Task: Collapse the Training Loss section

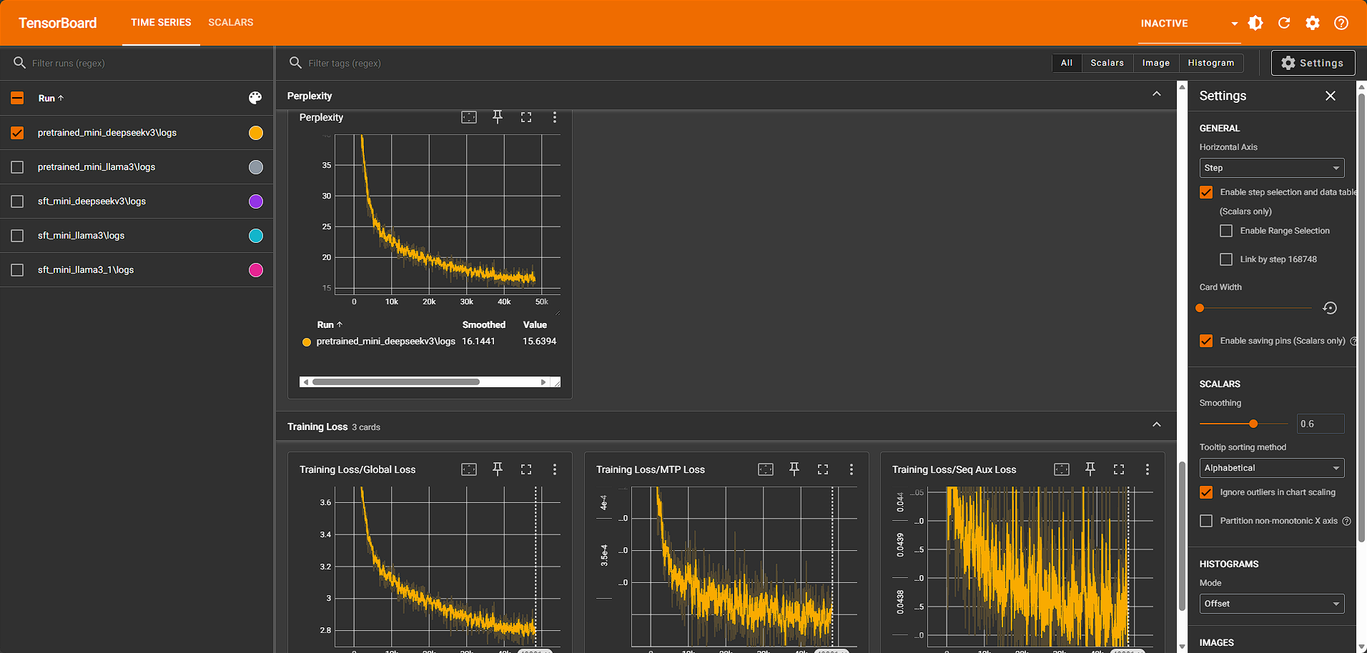Action: point(1157,425)
